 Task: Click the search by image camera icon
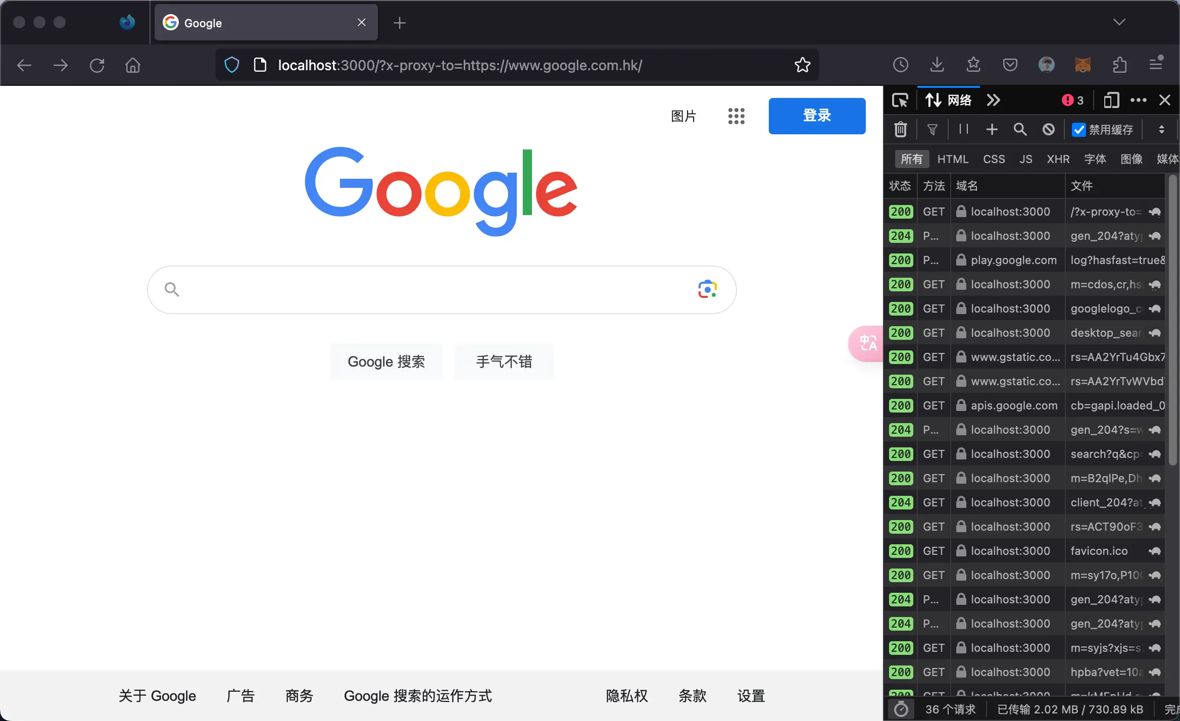707,289
